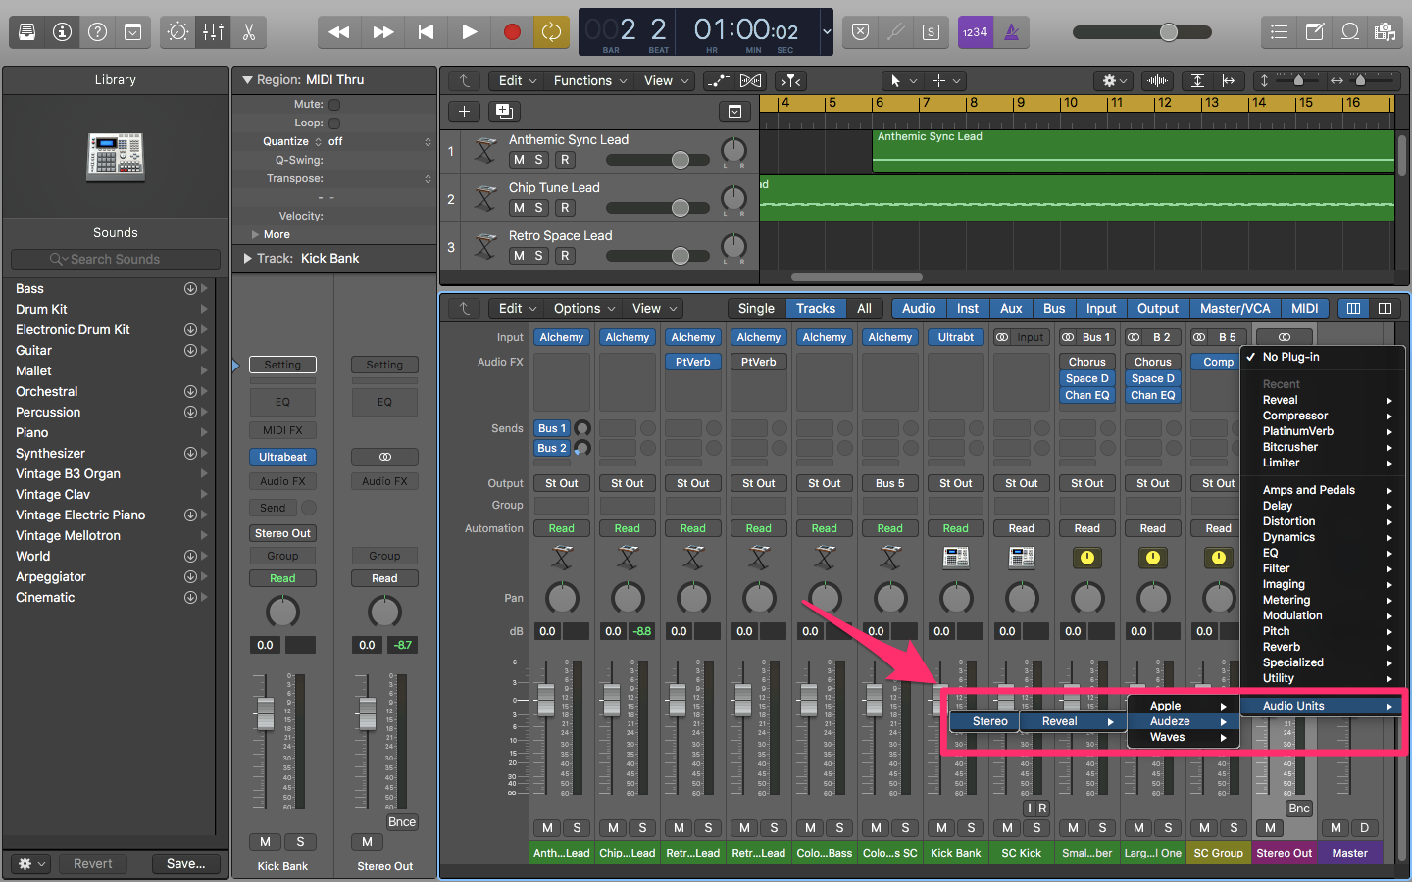1412x882 pixels.
Task: Open the Edit menu in tracks area
Action: coord(518,80)
